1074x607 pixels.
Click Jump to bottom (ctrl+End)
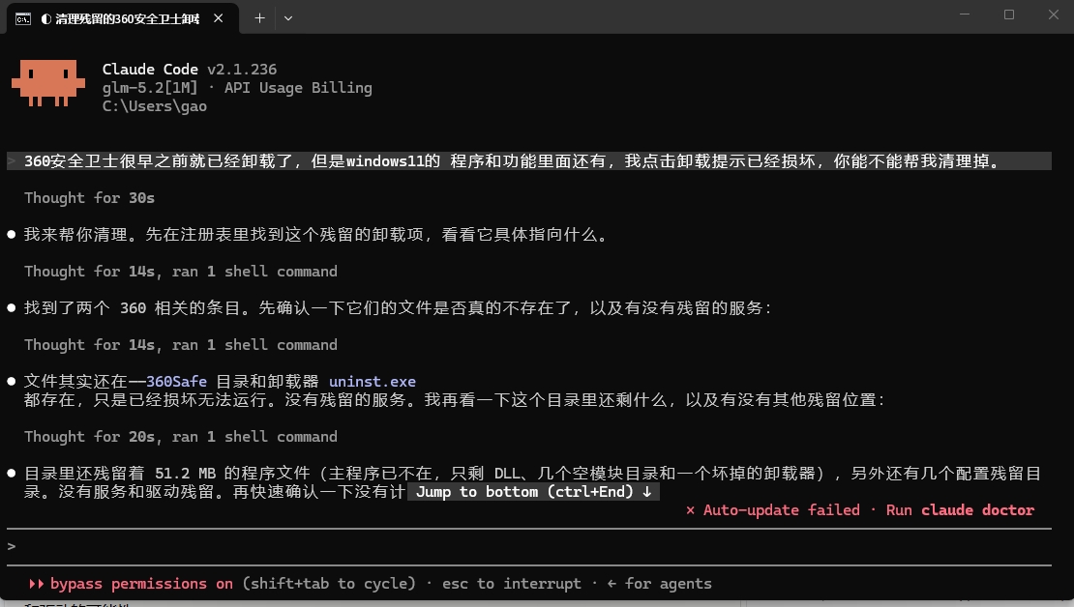coord(533,491)
